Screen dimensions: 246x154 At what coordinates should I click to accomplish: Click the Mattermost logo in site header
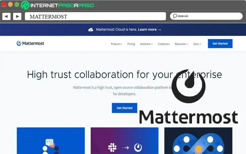click(x=30, y=43)
